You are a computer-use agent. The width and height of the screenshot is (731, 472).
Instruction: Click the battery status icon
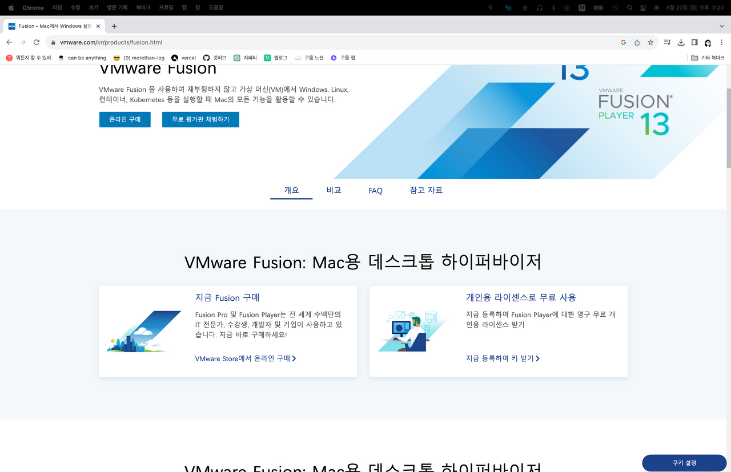pos(599,7)
